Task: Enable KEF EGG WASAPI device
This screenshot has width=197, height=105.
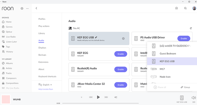Action: (120, 54)
